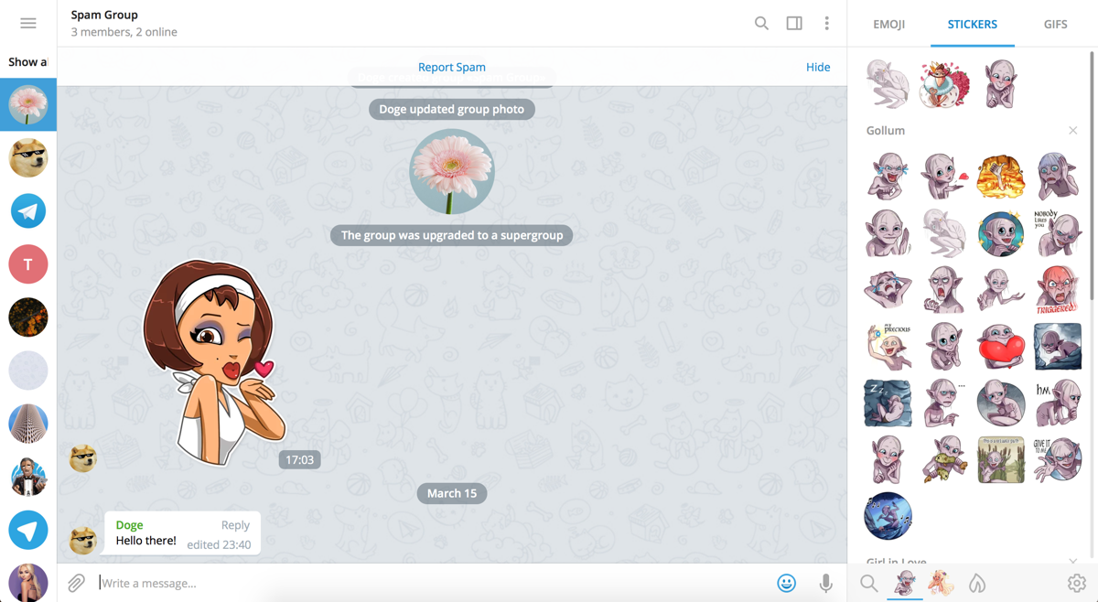The image size is (1098, 602).
Task: Click the 'Hello there!' message text
Action: (146, 541)
